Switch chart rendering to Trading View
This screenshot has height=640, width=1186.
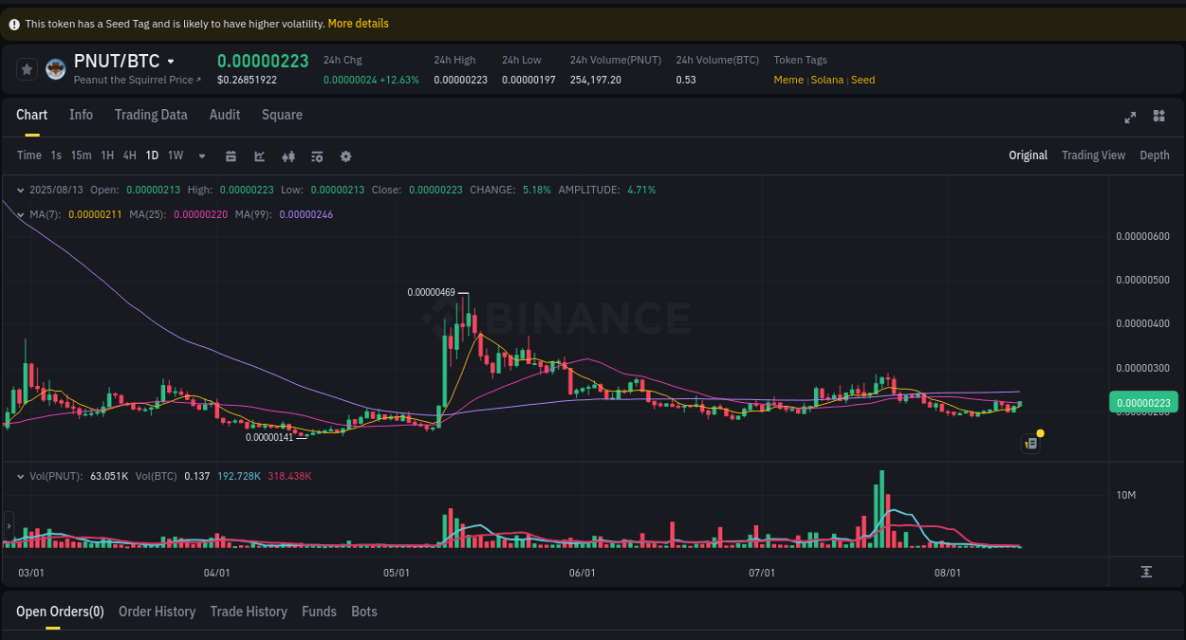click(1093, 155)
